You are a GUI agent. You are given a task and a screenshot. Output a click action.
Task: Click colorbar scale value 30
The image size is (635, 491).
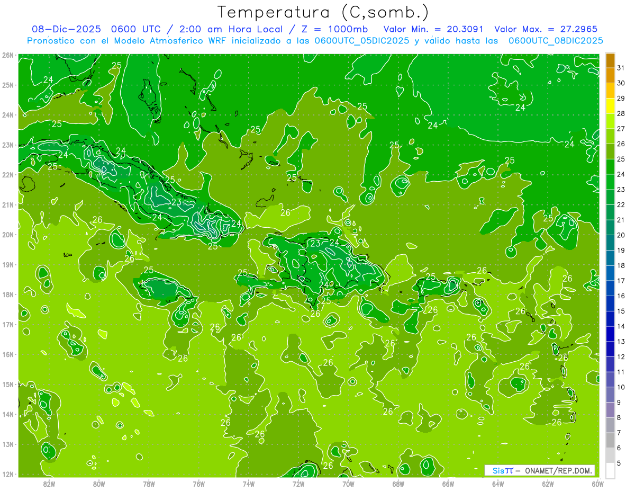(621, 83)
